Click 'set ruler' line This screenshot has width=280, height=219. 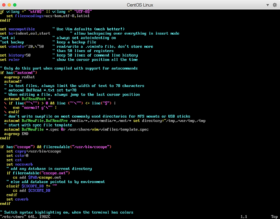10,59
